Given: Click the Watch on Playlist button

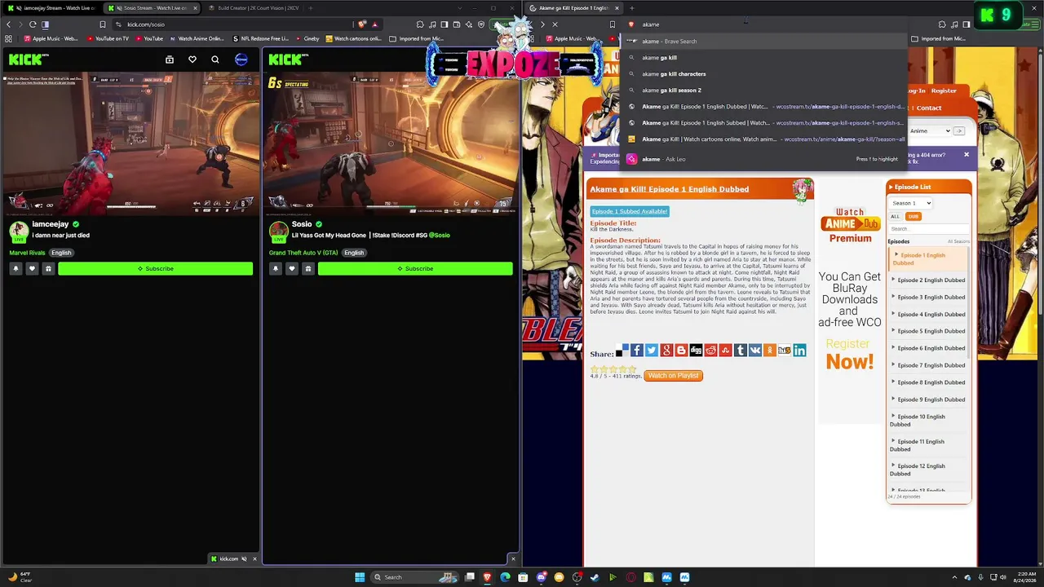Looking at the screenshot, I should click(673, 376).
